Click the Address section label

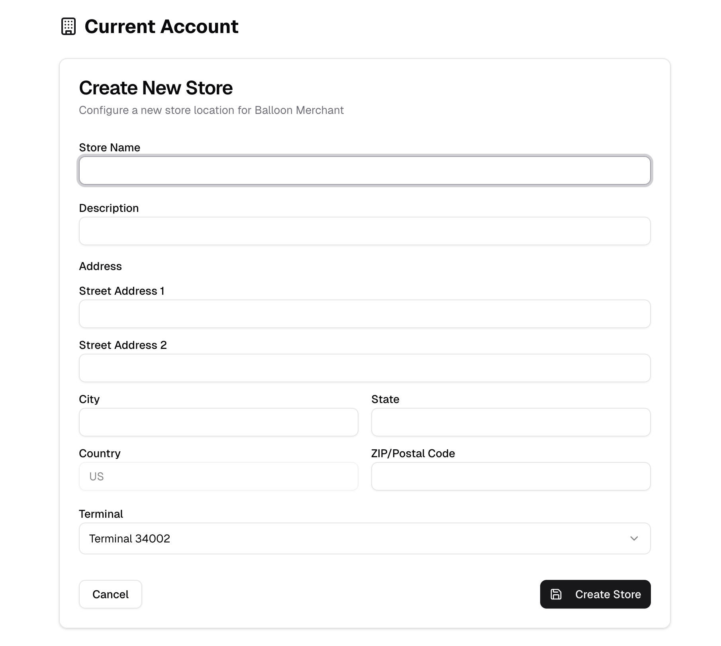[100, 266]
